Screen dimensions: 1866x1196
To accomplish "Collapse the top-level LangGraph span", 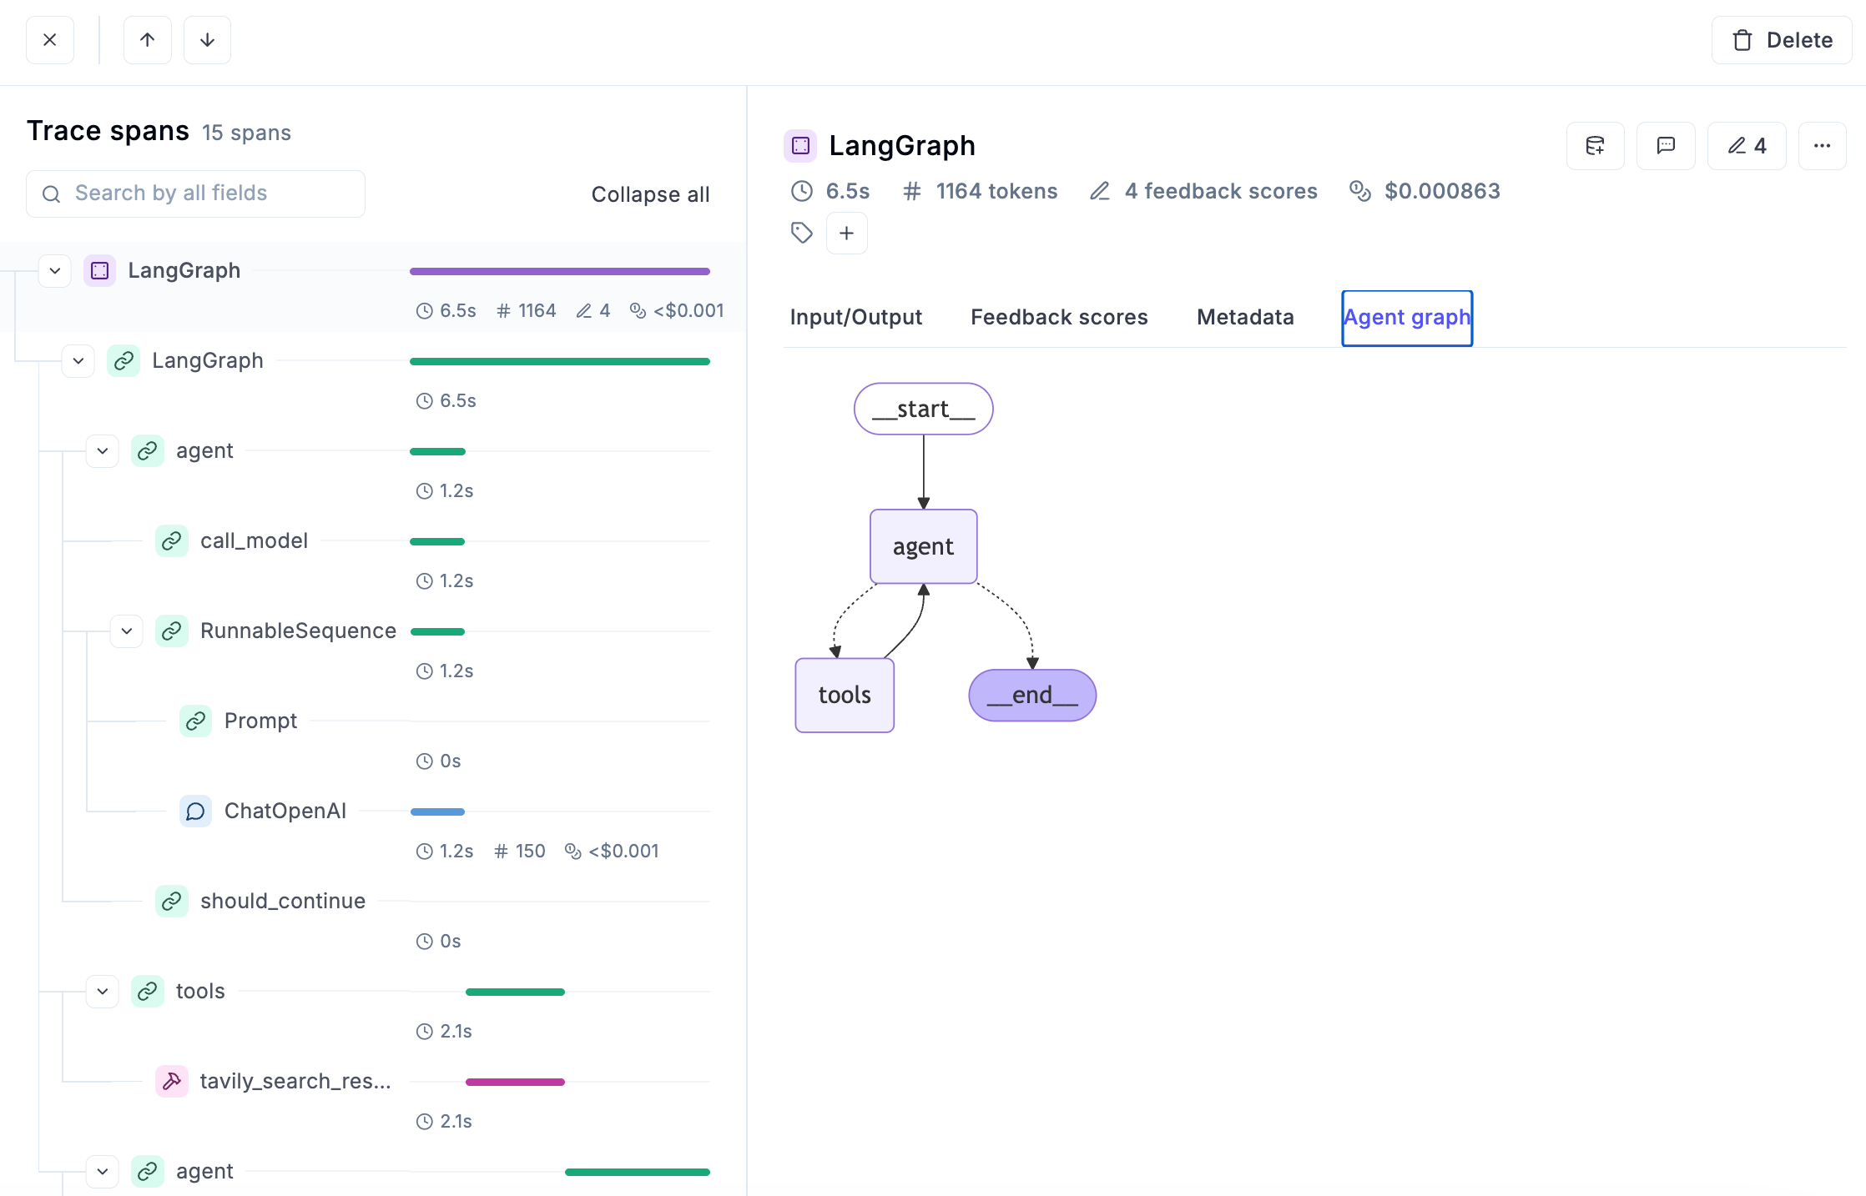I will [x=54, y=270].
